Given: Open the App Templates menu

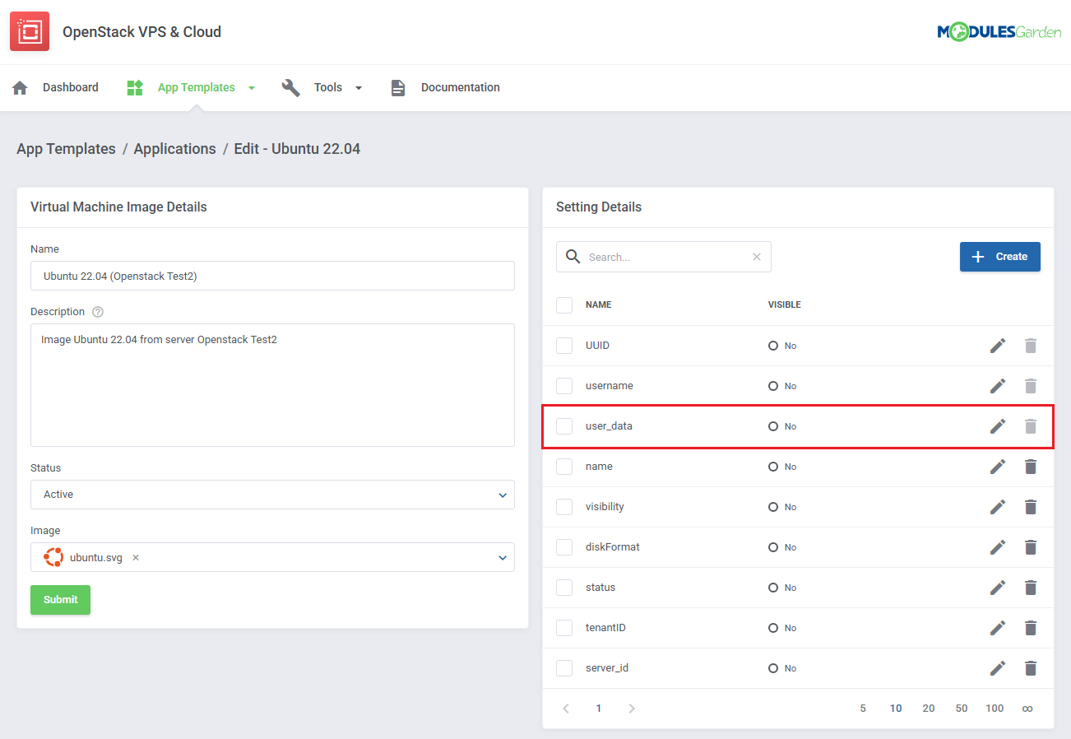Looking at the screenshot, I should coord(196,87).
